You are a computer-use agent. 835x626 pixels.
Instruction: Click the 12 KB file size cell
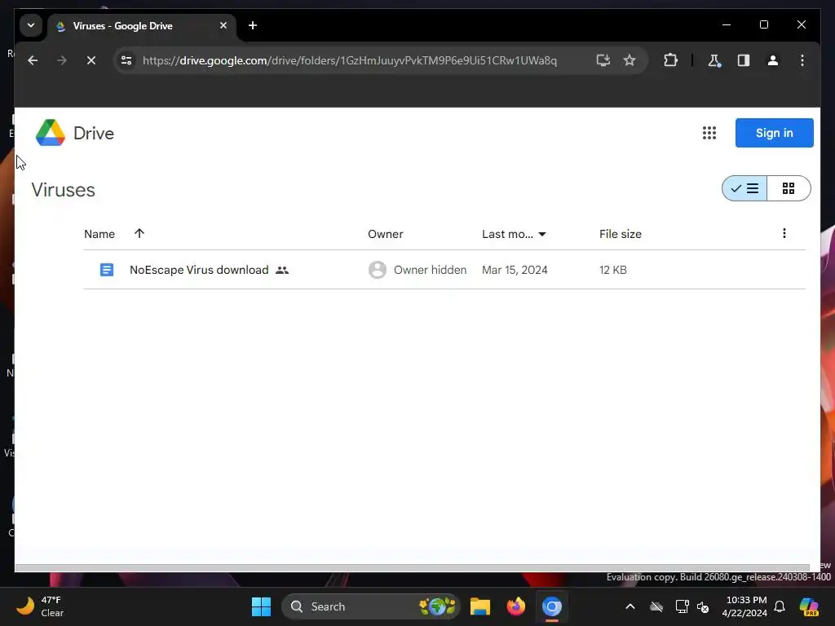(612, 270)
